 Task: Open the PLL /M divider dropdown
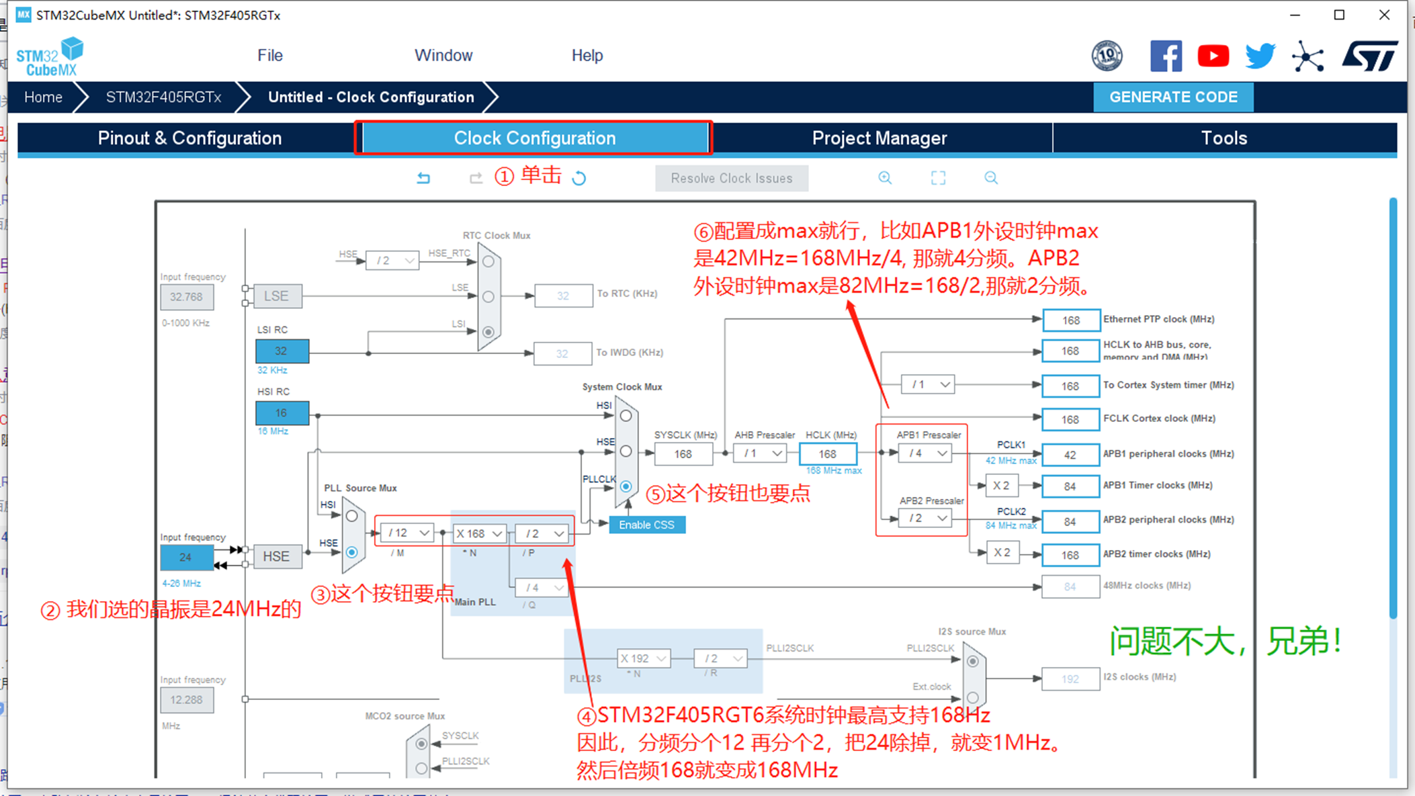pyautogui.click(x=407, y=533)
